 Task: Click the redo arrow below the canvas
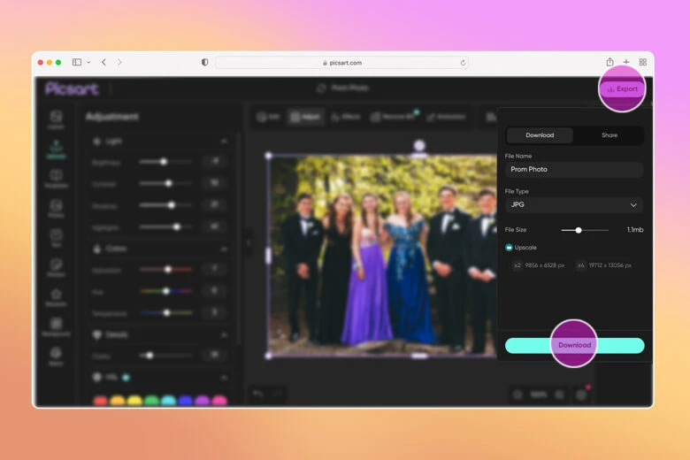pos(277,394)
